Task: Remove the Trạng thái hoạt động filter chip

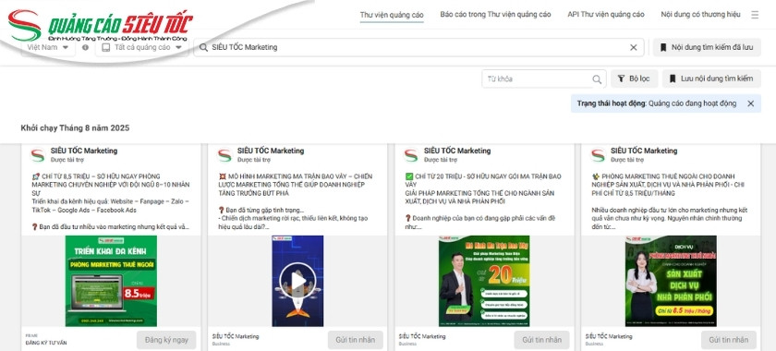Action: [x=751, y=104]
